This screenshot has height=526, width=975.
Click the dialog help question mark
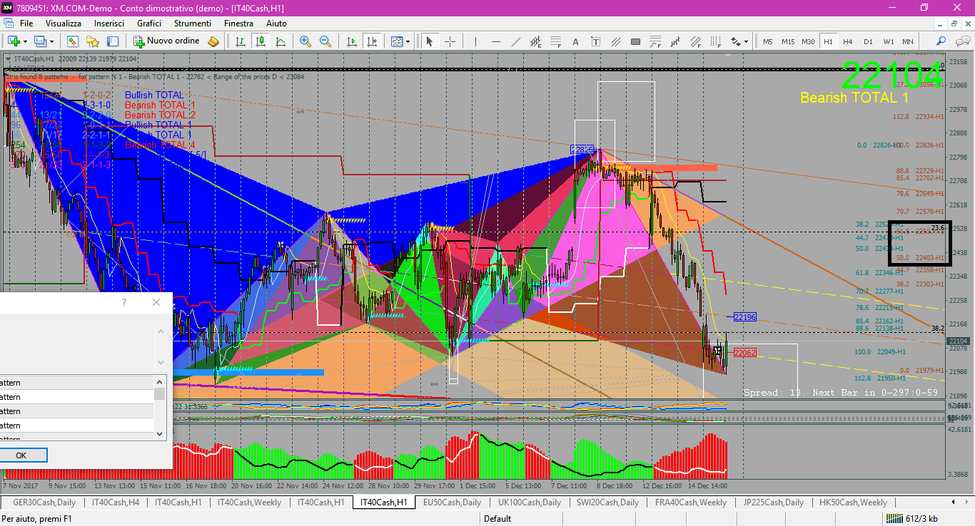coord(124,302)
